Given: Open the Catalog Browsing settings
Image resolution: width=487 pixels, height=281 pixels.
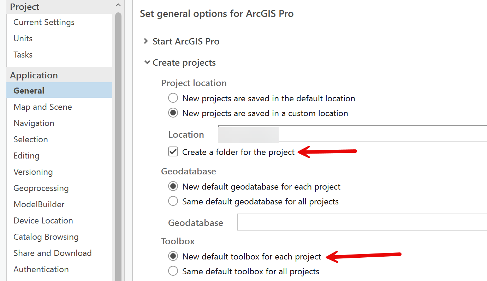Looking at the screenshot, I should click(46, 237).
